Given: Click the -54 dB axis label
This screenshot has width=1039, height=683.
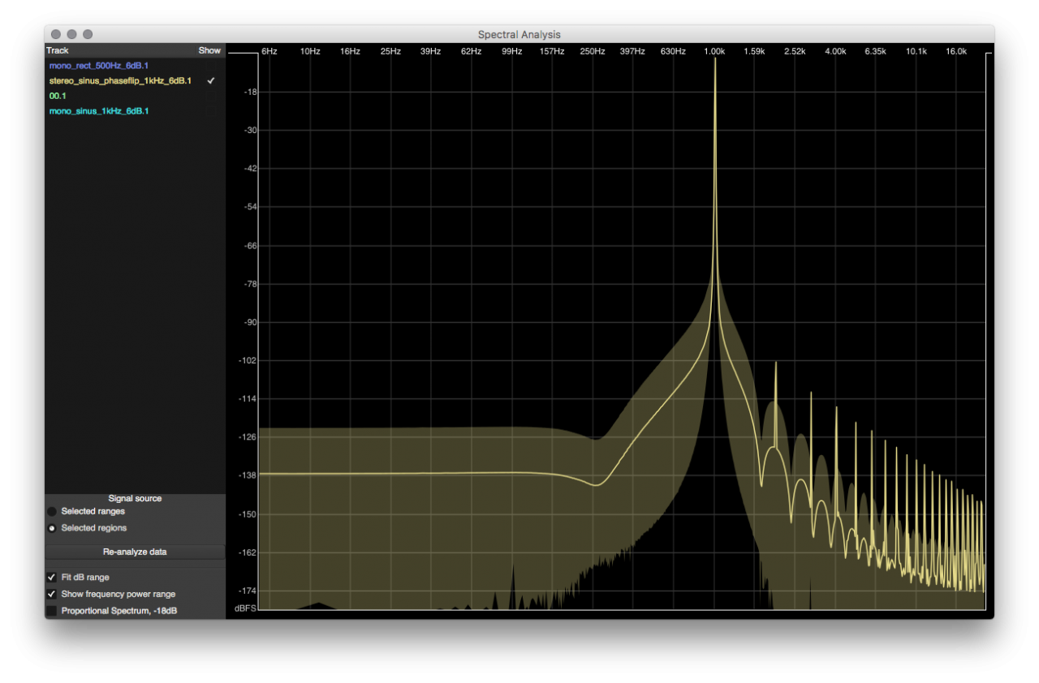Looking at the screenshot, I should 251,207.
